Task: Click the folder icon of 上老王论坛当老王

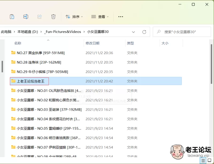Action: (x=13, y=81)
